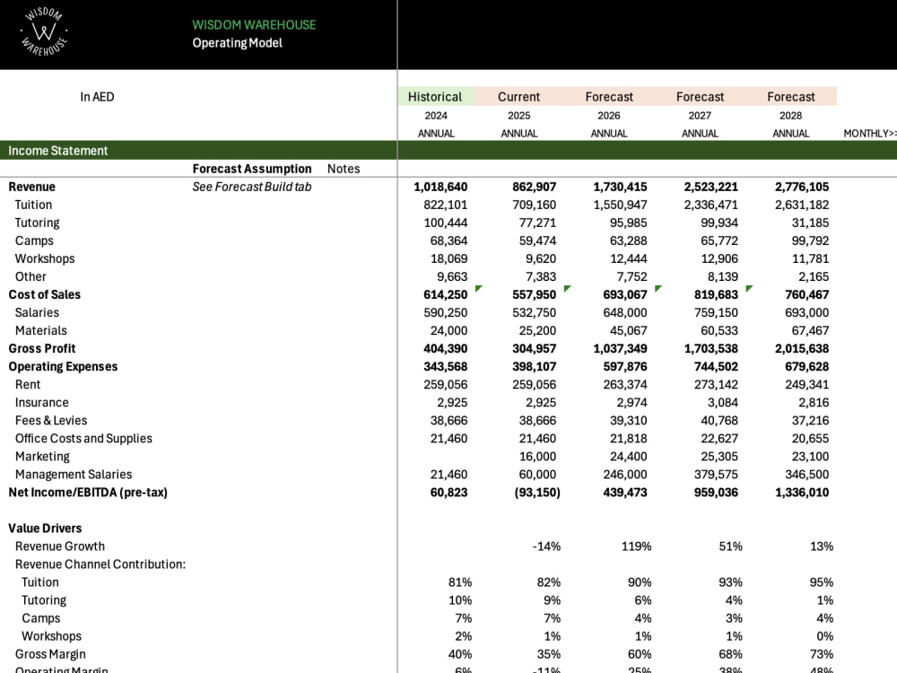Image resolution: width=897 pixels, height=673 pixels.
Task: Click the green comment indicator beside 693,067
Action: pos(658,288)
